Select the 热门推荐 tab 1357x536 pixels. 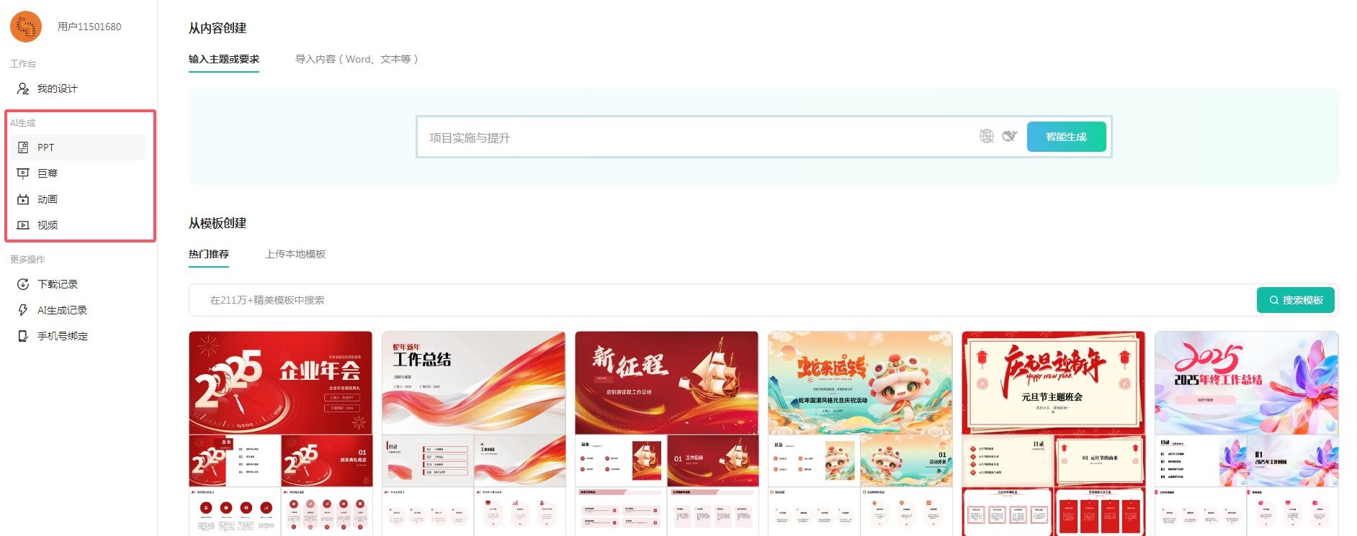coord(209,254)
